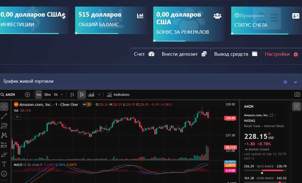Click the MACD indicator legend
Screen dimensions: 302x183
pos(45,165)
